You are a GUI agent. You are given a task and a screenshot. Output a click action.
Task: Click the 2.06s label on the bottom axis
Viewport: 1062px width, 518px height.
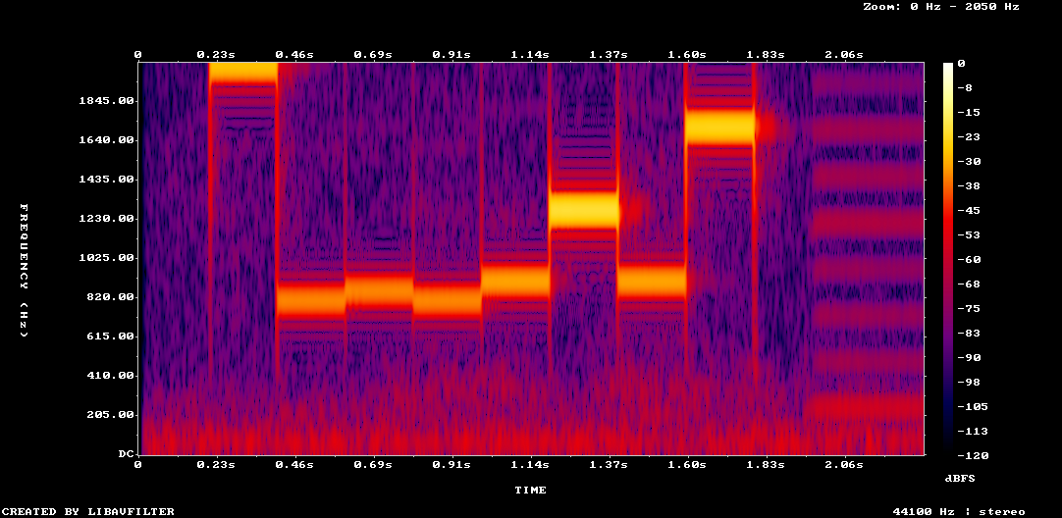[844, 465]
